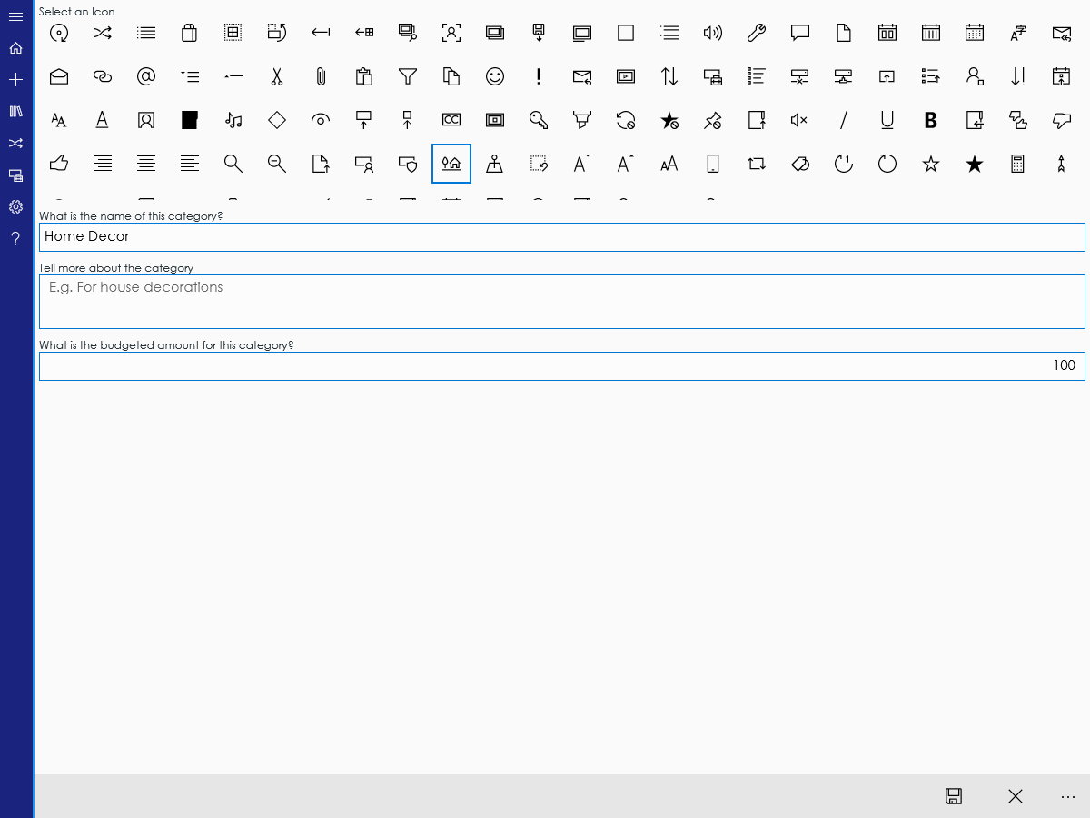Viewport: 1090px width, 818px height.
Task: Select the star with blocked badge icon
Action: [669, 120]
